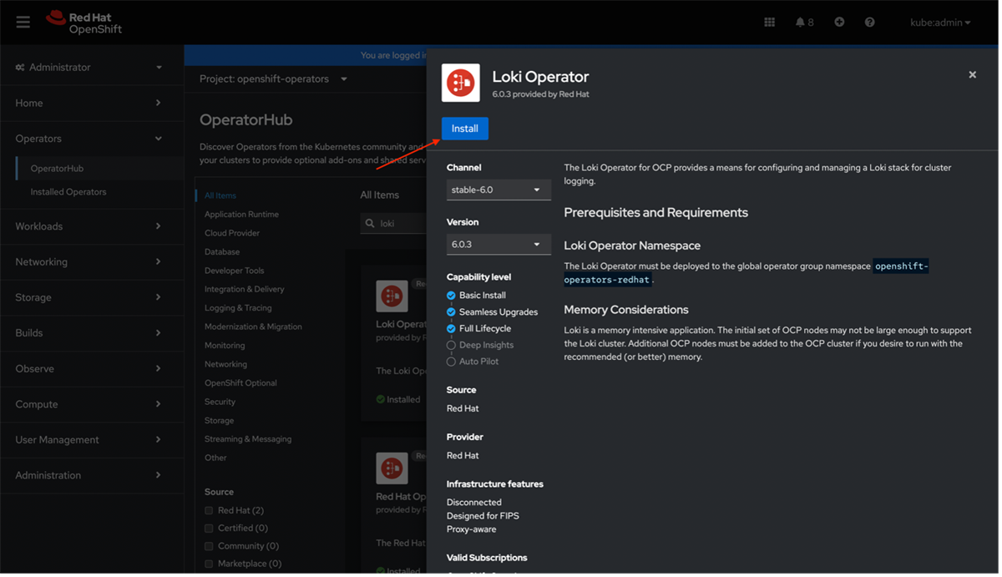Viewport: 1002px width, 577px height.
Task: Check the Red Hat (2) source filter
Action: click(210, 511)
